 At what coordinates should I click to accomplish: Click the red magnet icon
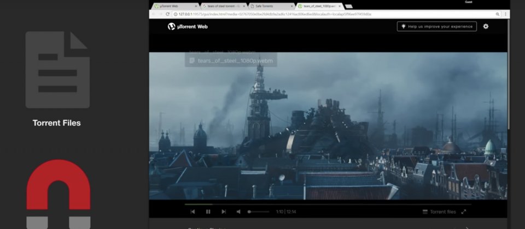point(59,194)
